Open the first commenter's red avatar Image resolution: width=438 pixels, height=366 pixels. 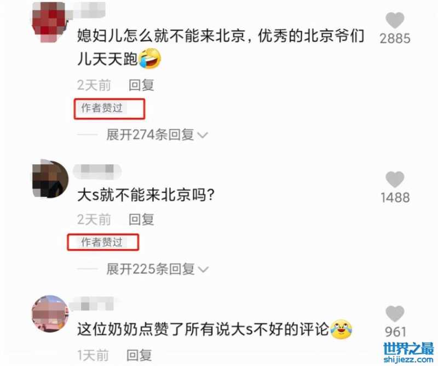pos(50,22)
